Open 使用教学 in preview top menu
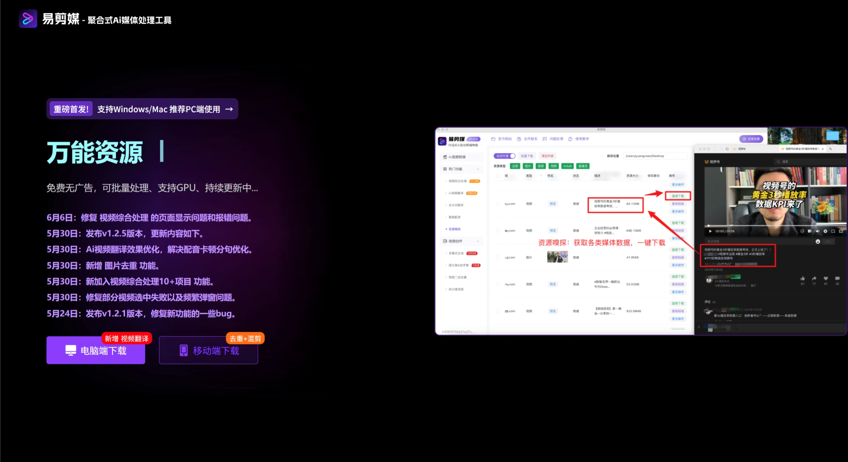This screenshot has width=848, height=462. pyautogui.click(x=579, y=139)
